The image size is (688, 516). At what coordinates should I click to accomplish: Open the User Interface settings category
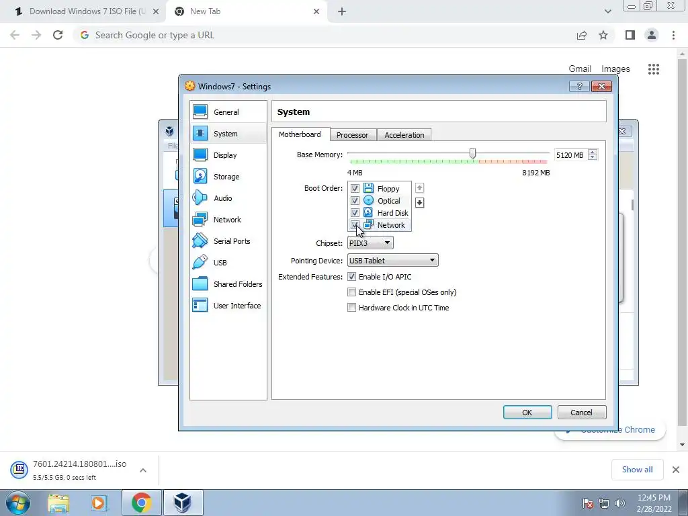(228, 306)
